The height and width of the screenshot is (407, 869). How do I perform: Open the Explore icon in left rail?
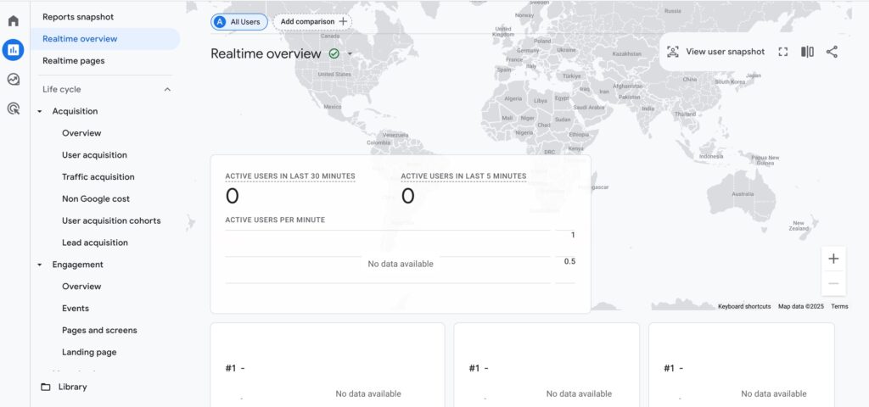13,80
